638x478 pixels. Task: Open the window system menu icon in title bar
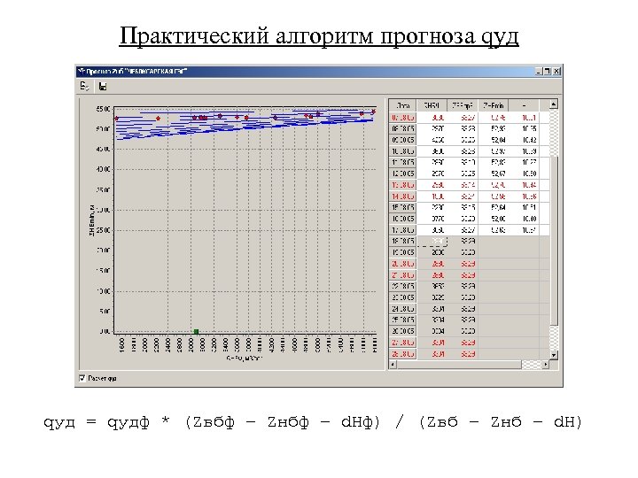81,72
